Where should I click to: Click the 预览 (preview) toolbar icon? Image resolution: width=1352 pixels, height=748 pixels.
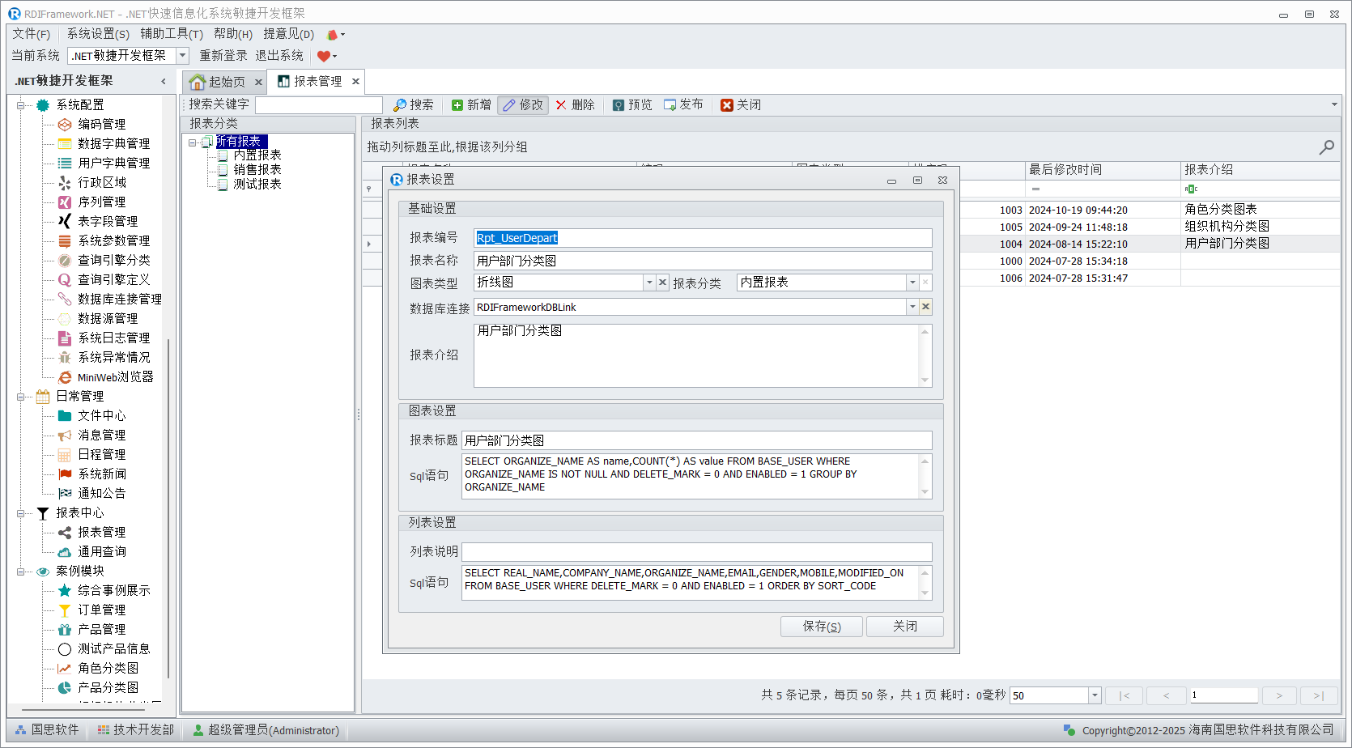tap(619, 105)
